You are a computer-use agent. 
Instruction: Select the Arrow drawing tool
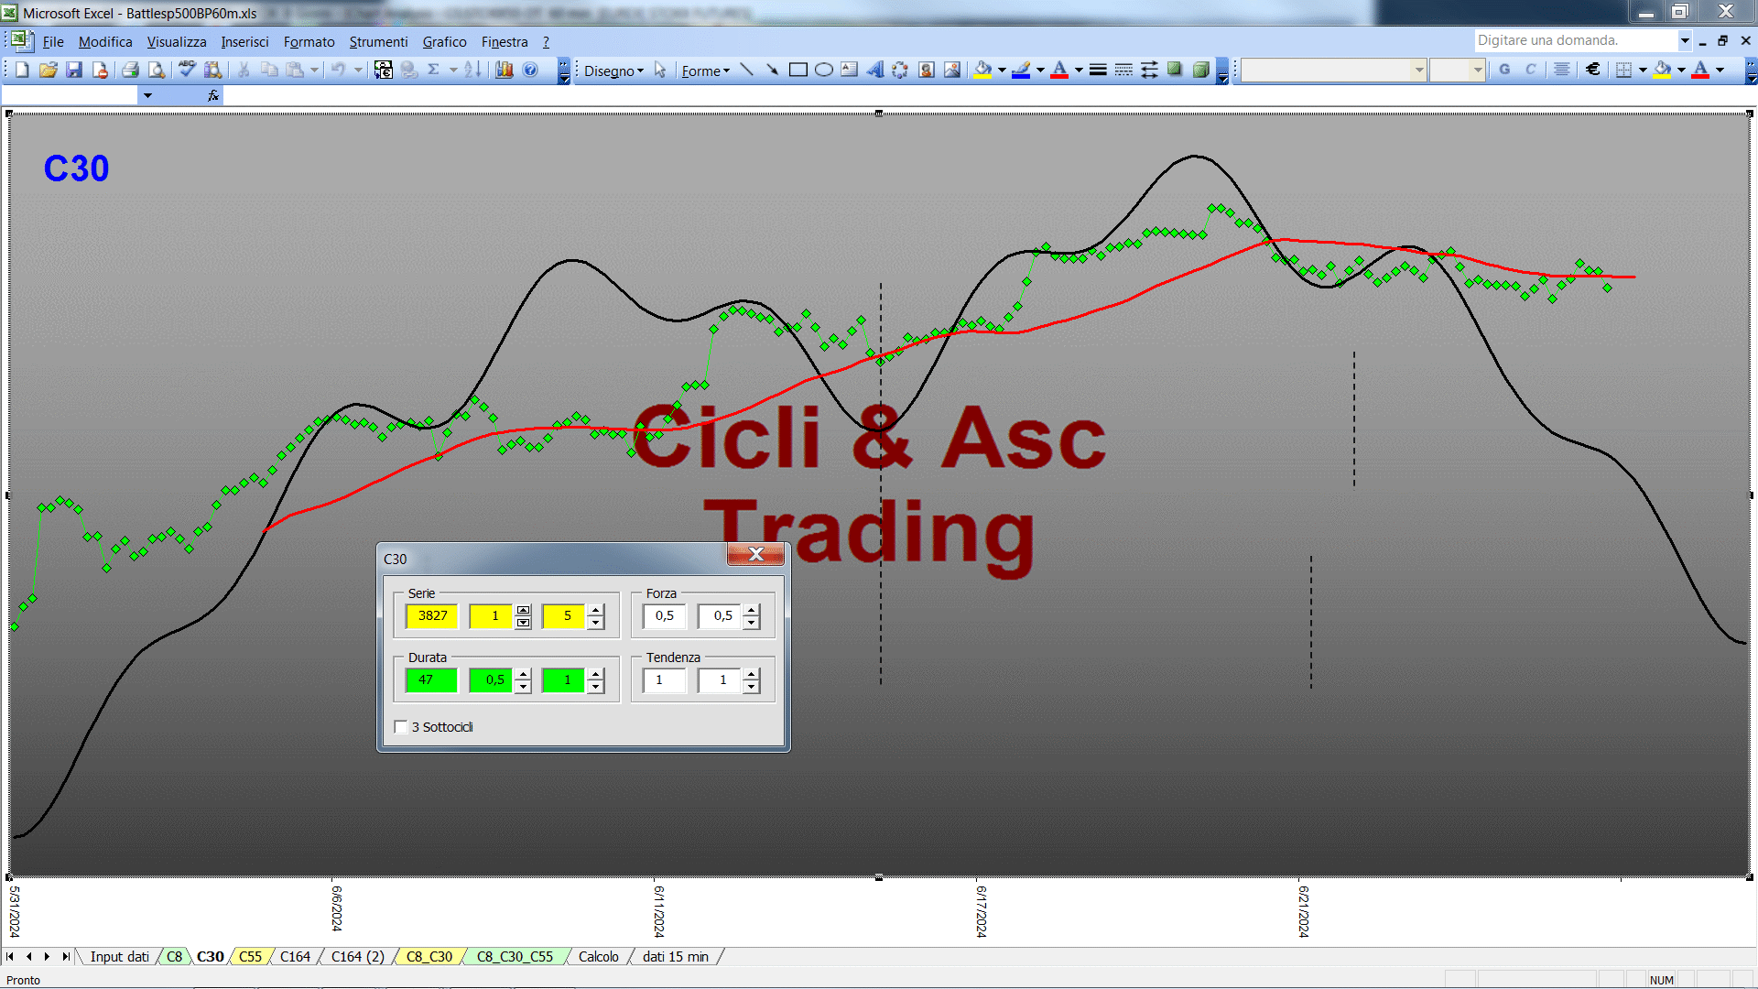772,71
